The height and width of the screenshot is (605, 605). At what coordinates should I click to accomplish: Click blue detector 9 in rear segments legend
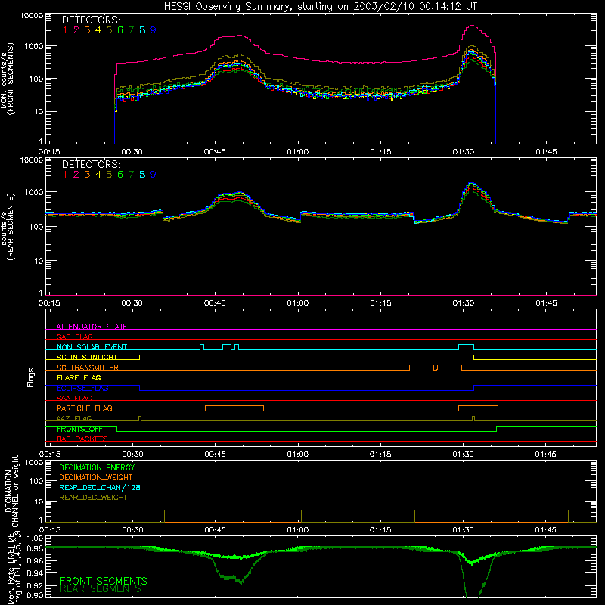point(154,175)
